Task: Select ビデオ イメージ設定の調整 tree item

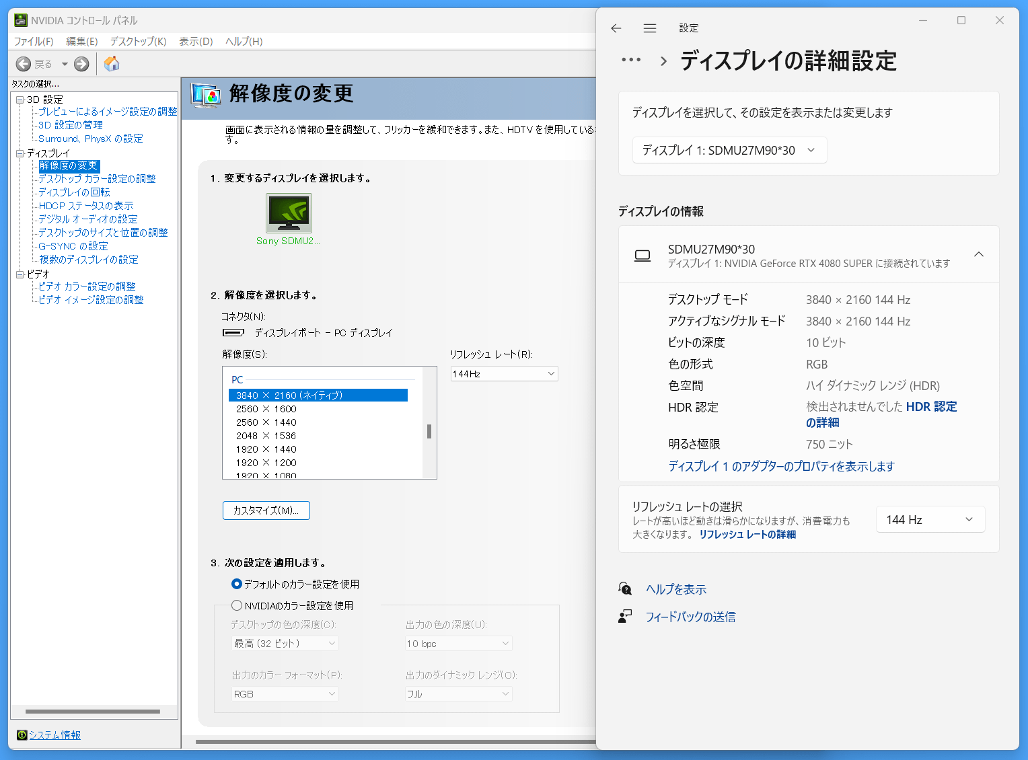Action: pyautogui.click(x=91, y=300)
